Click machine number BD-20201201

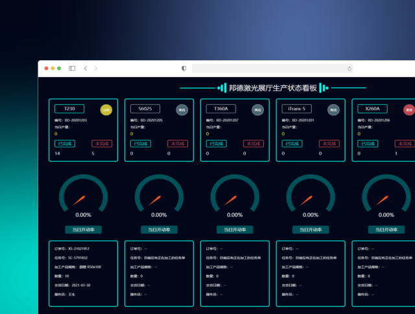(303, 120)
